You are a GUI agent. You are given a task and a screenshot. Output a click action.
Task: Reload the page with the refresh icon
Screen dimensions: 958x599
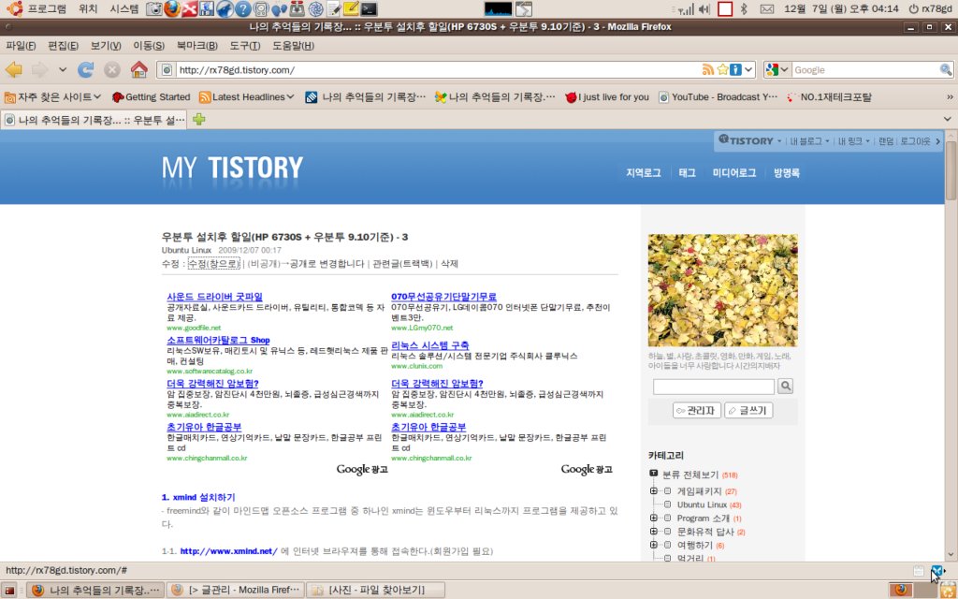85,69
